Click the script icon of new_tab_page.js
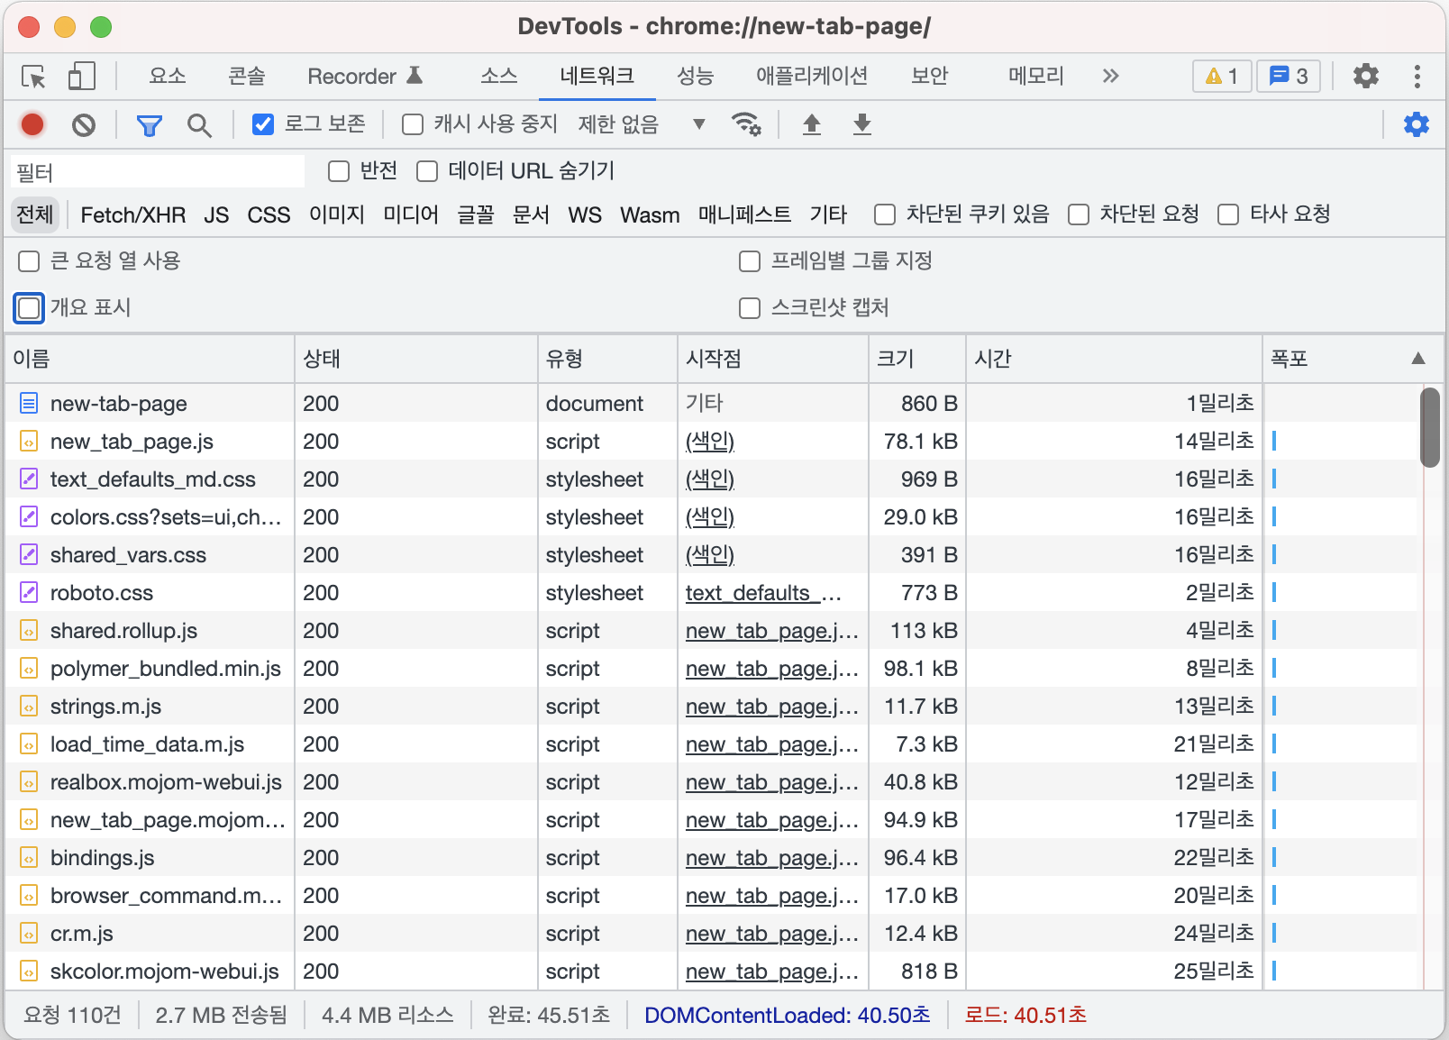This screenshot has height=1040, width=1449. coord(30,442)
